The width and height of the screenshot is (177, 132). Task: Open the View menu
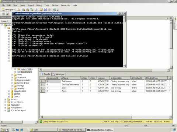pos(15,5)
